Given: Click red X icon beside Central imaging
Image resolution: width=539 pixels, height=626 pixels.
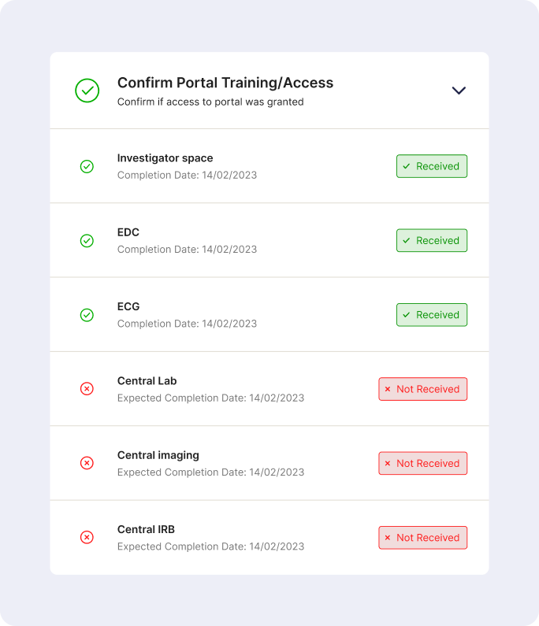Looking at the screenshot, I should (87, 463).
